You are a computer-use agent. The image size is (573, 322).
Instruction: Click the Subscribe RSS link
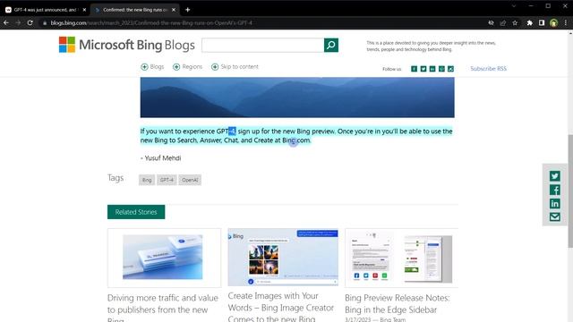click(x=488, y=69)
